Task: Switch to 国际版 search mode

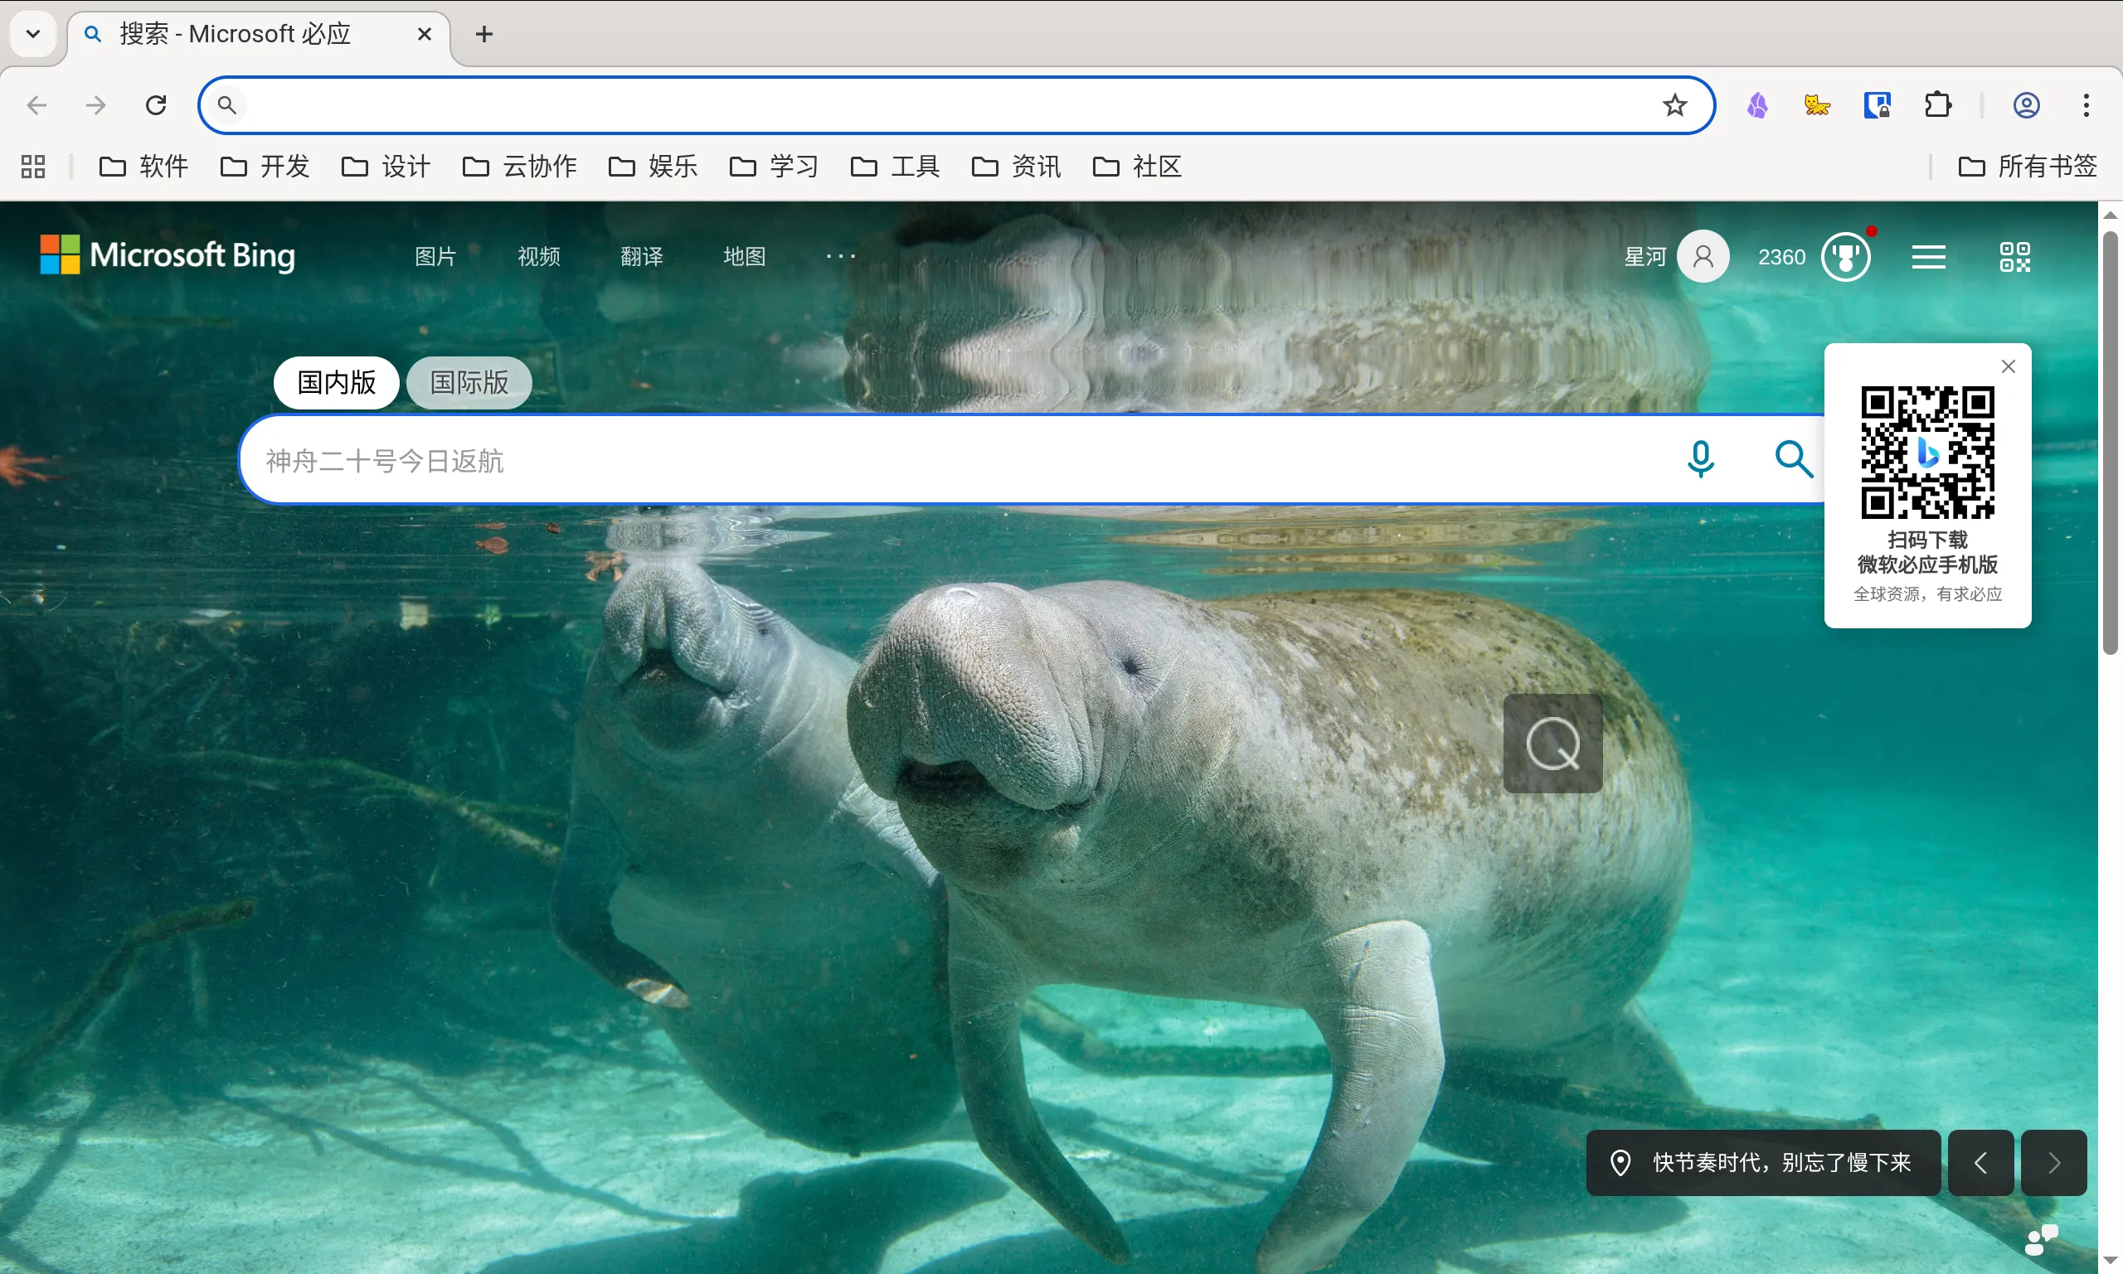Action: pos(469,383)
